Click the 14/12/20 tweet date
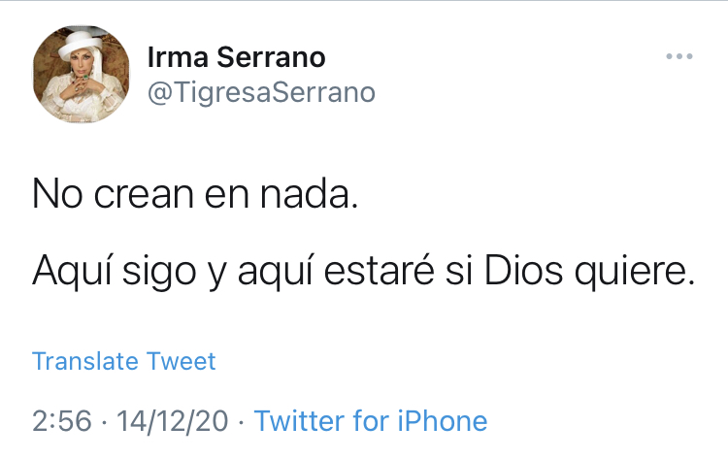 pyautogui.click(x=172, y=420)
